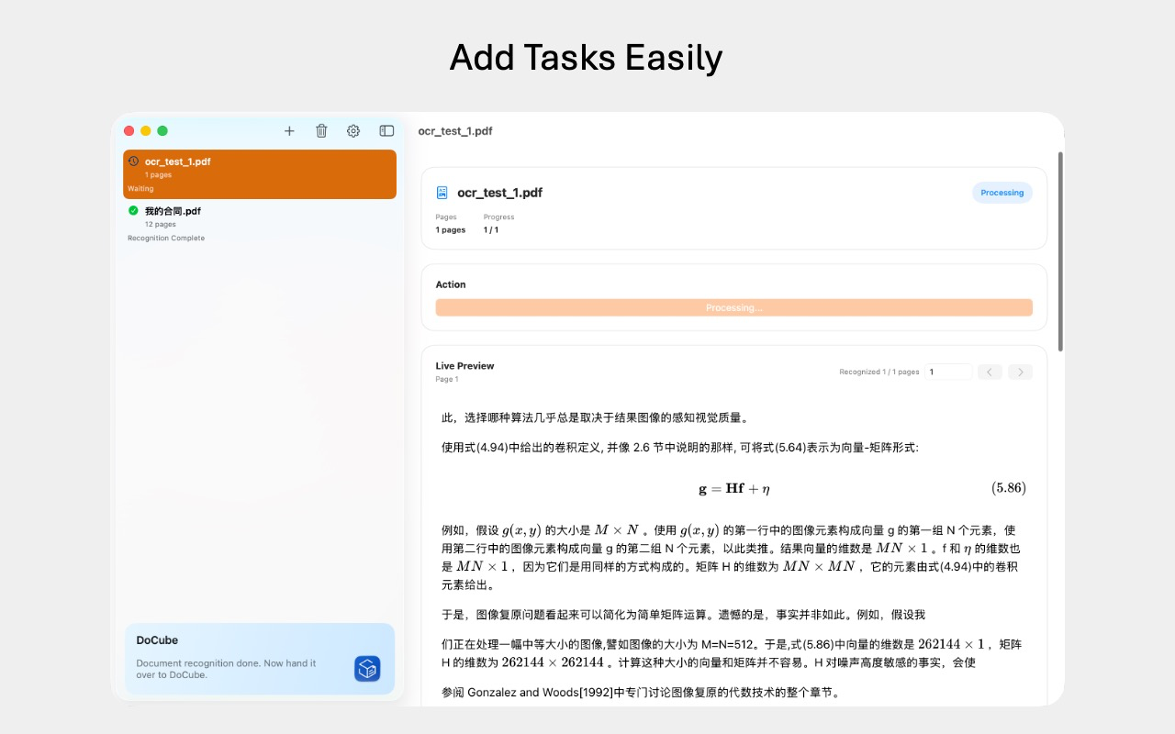This screenshot has height=734, width=1175.
Task: Click the vertical scrollbar of main panel
Action: 1061,251
